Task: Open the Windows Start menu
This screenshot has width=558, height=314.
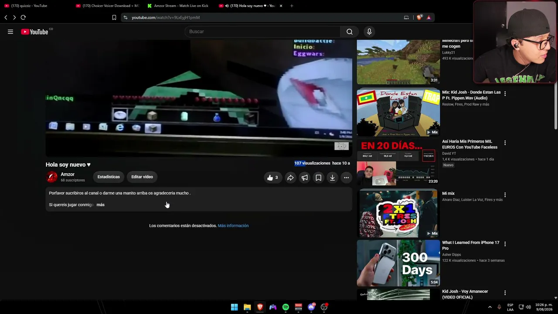Action: tap(234, 307)
